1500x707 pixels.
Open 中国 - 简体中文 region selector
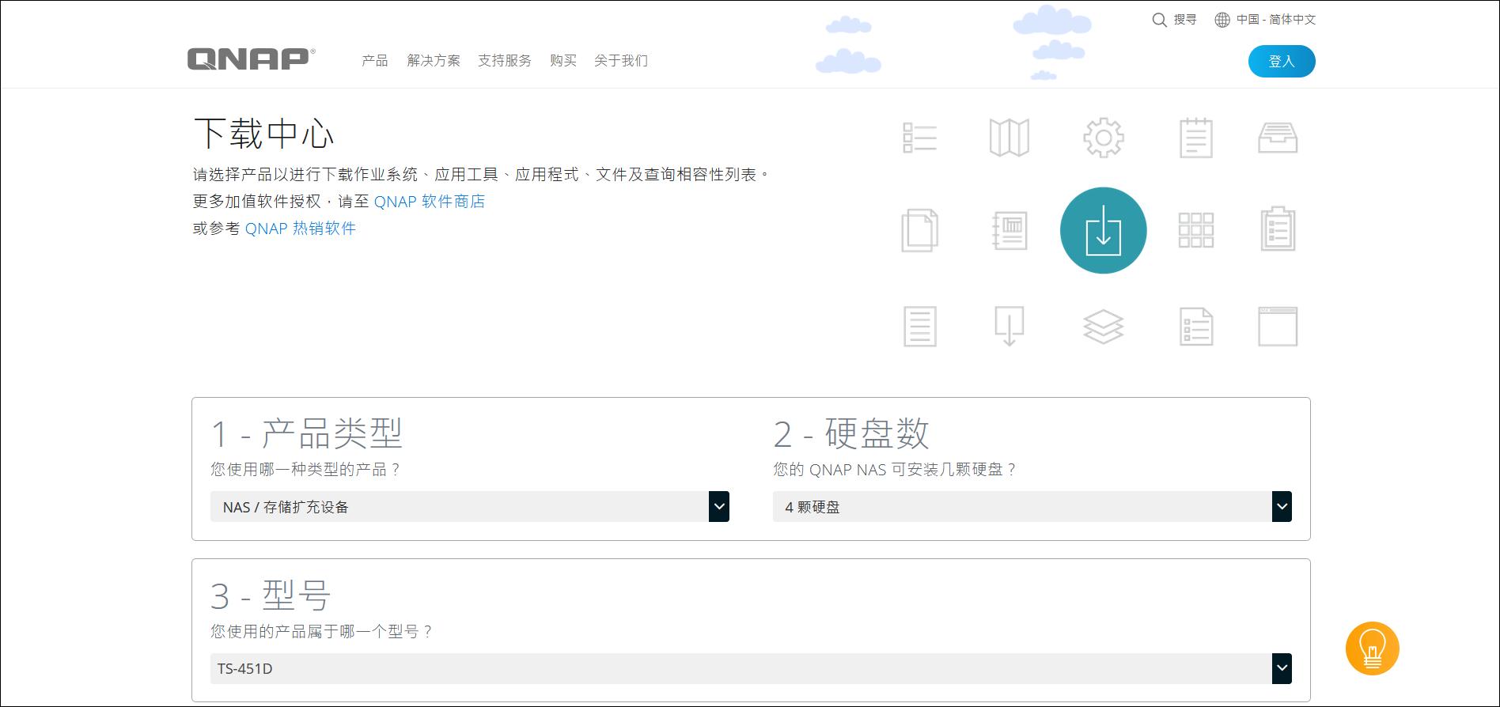point(1275,20)
